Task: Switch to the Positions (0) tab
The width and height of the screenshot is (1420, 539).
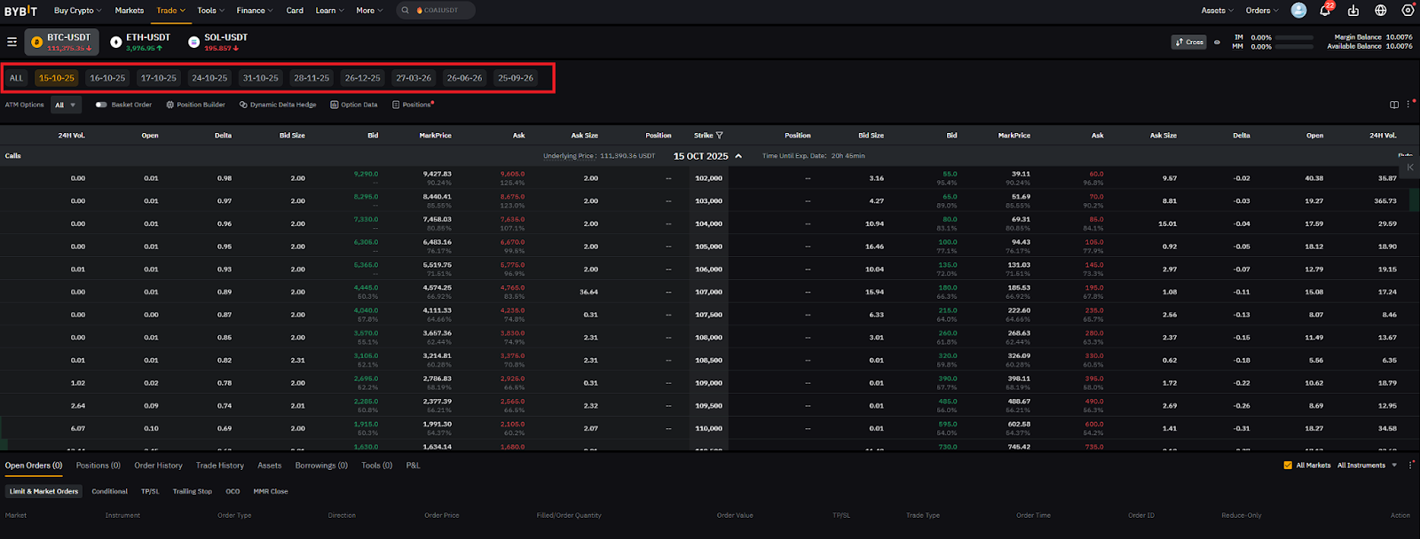Action: [98, 465]
